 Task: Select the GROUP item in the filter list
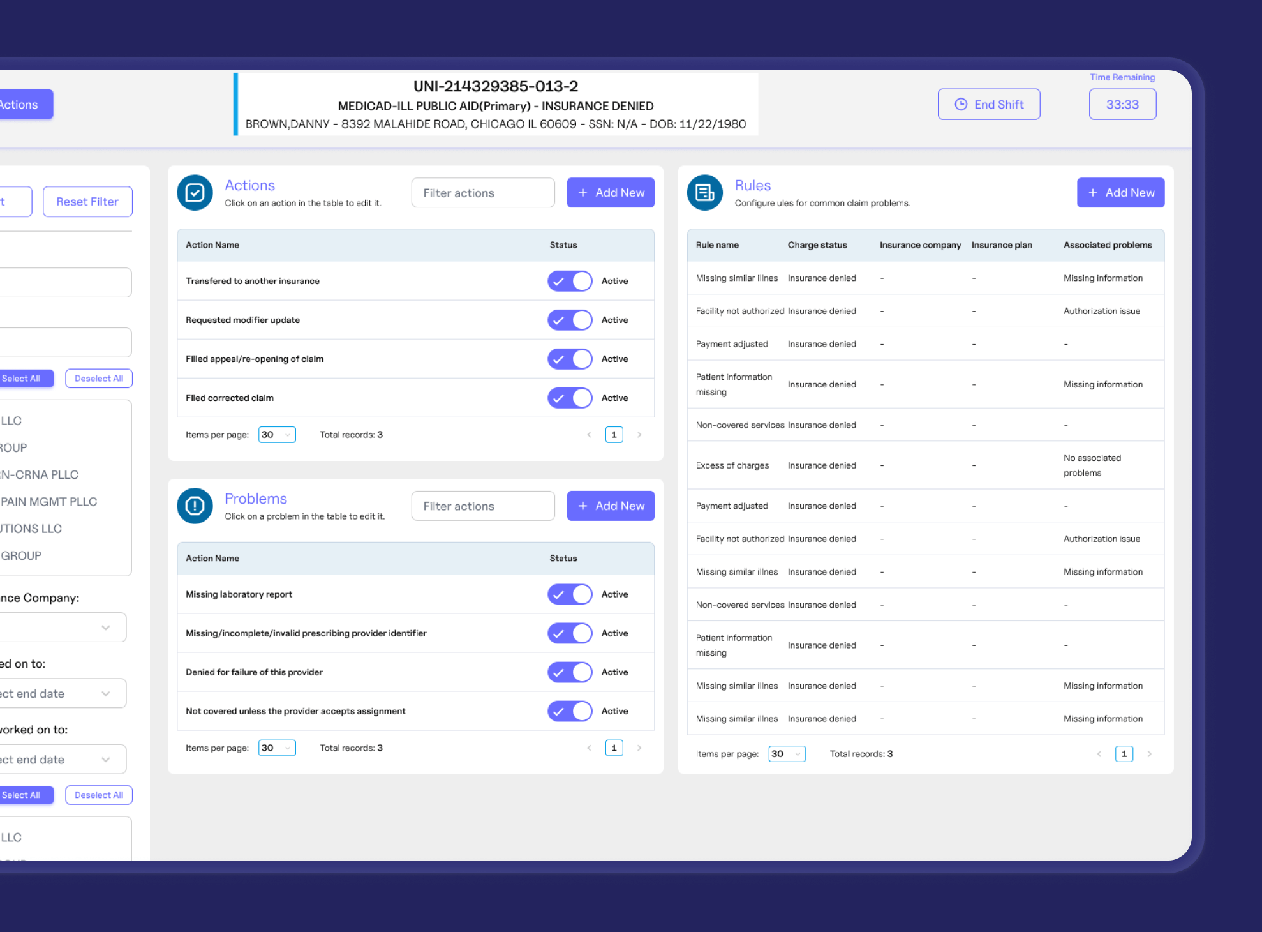22,555
